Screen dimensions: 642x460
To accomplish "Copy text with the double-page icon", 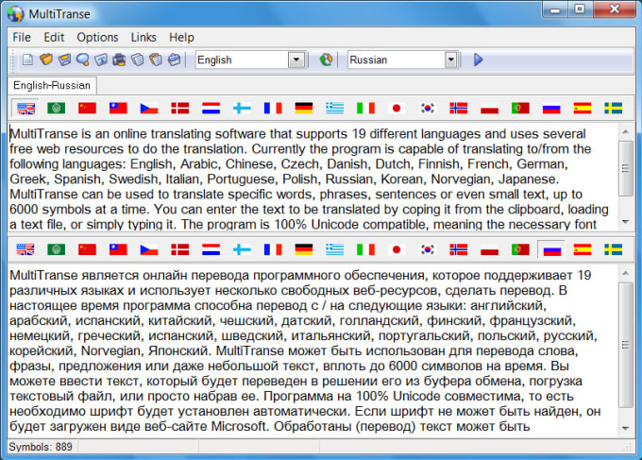I will [x=138, y=60].
